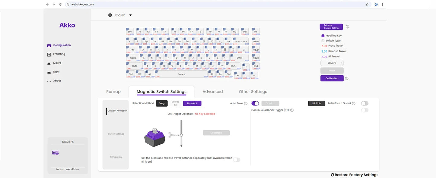Enable the Continuous Rapid Trigger toggle

pos(364,110)
